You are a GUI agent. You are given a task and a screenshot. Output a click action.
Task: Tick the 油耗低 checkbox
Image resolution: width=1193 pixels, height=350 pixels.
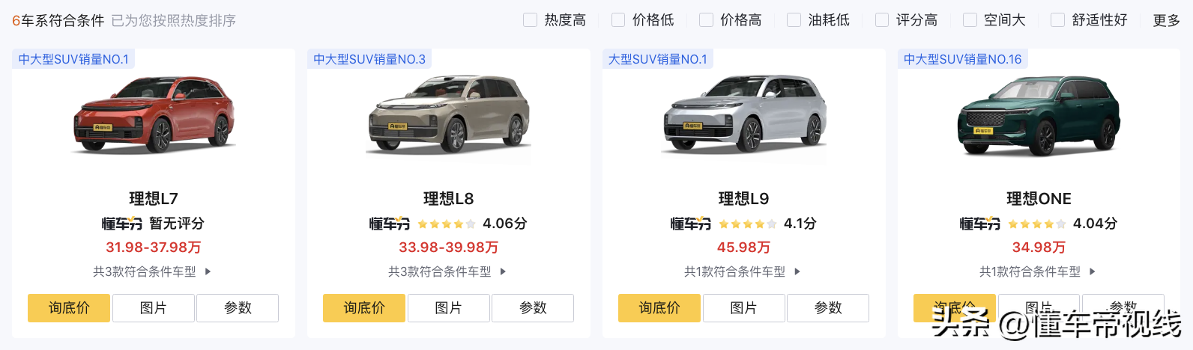pyautogui.click(x=794, y=20)
